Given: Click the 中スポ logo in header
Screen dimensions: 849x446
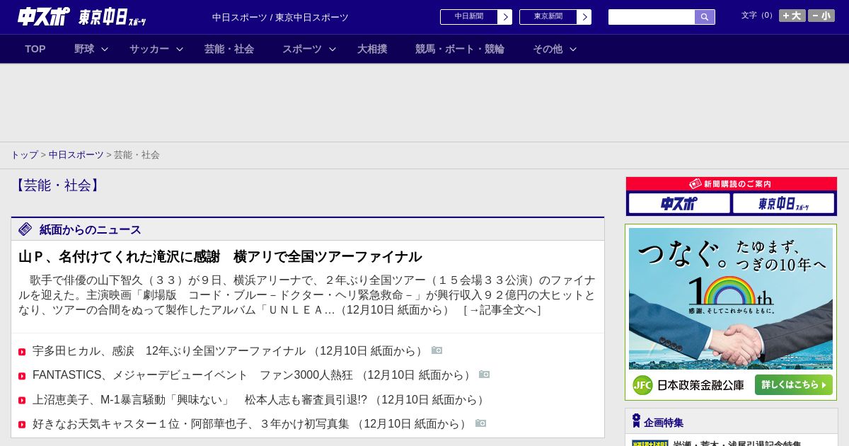Looking at the screenshot, I should [43, 16].
